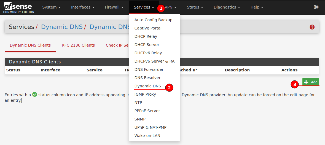Click the Interface column header
Image resolution: width=325 pixels, height=145 pixels.
tap(50, 70)
